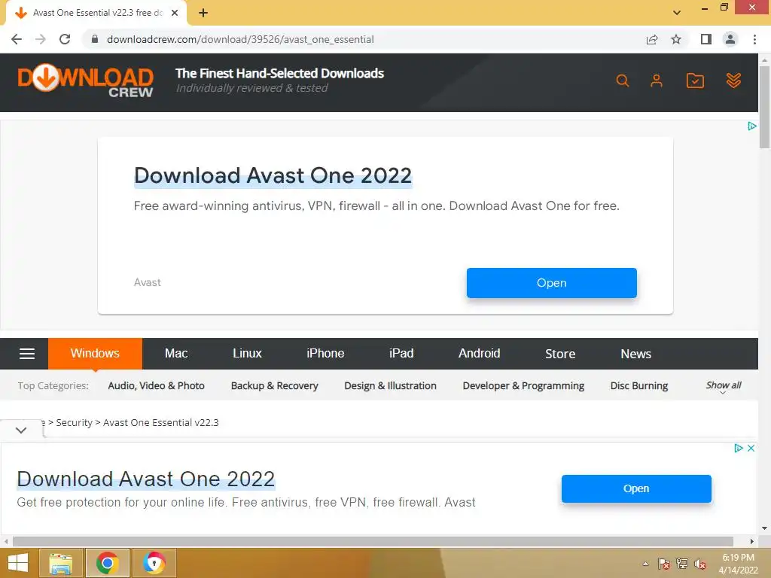771x578 pixels.
Task: Select the iPad platform tab
Action: (x=401, y=354)
